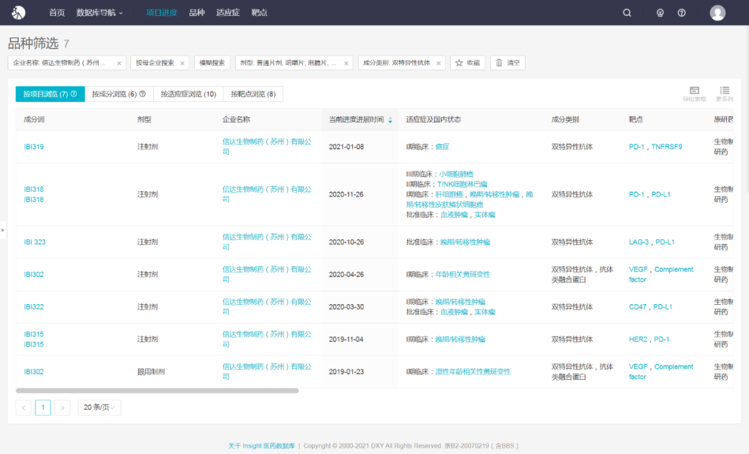749x454 pixels.
Task: Click the 剂型 filter chip text
Action: (288, 63)
